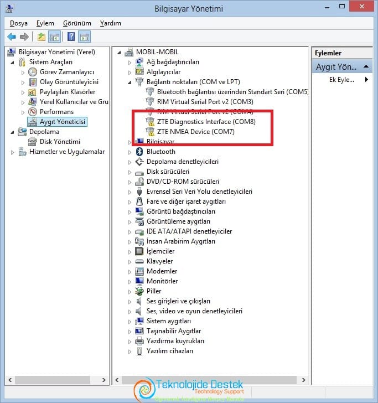Toggle the Show/Hide Console Tree icon
This screenshot has width=378, height=403.
pos(55,37)
